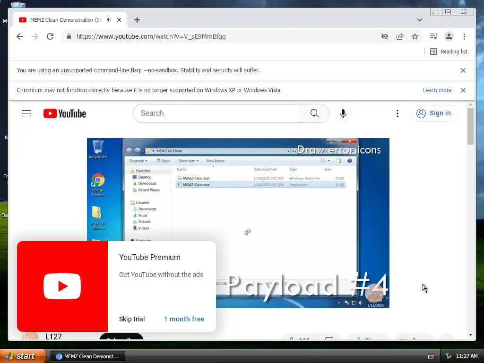Open YouTube hamburger guide menu
The height and width of the screenshot is (363, 484).
tap(26, 113)
